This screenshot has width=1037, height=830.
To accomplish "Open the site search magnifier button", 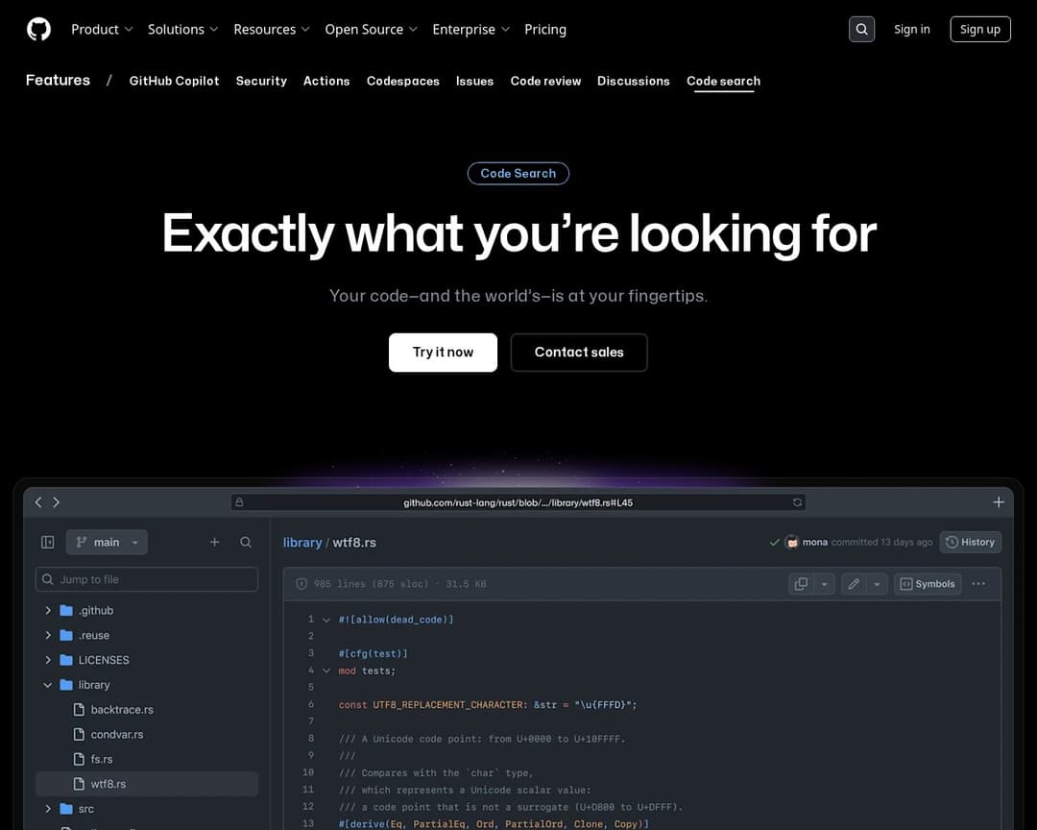I will click(861, 29).
